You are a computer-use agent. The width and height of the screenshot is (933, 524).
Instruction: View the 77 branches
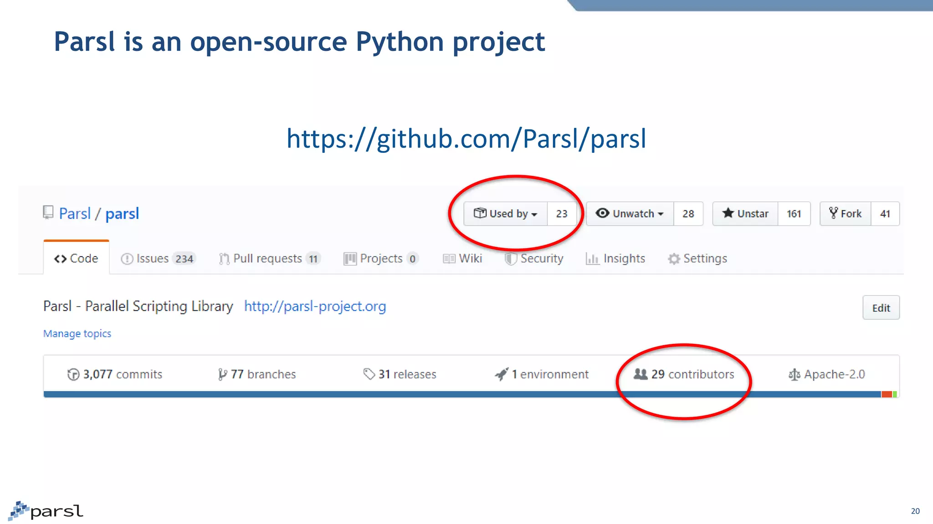pos(257,374)
